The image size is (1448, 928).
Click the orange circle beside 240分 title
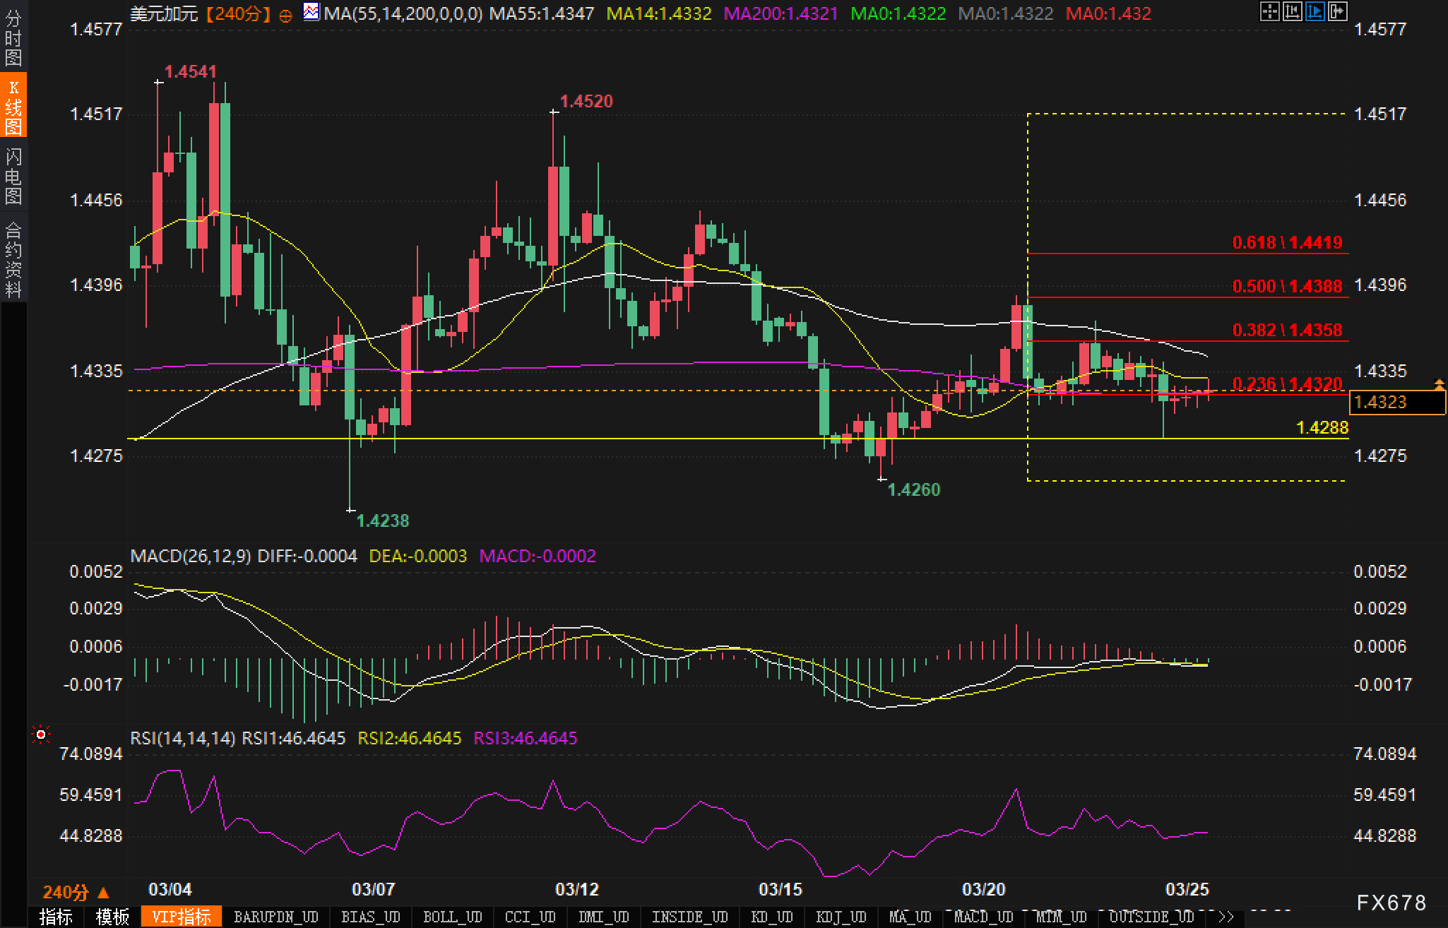[285, 16]
